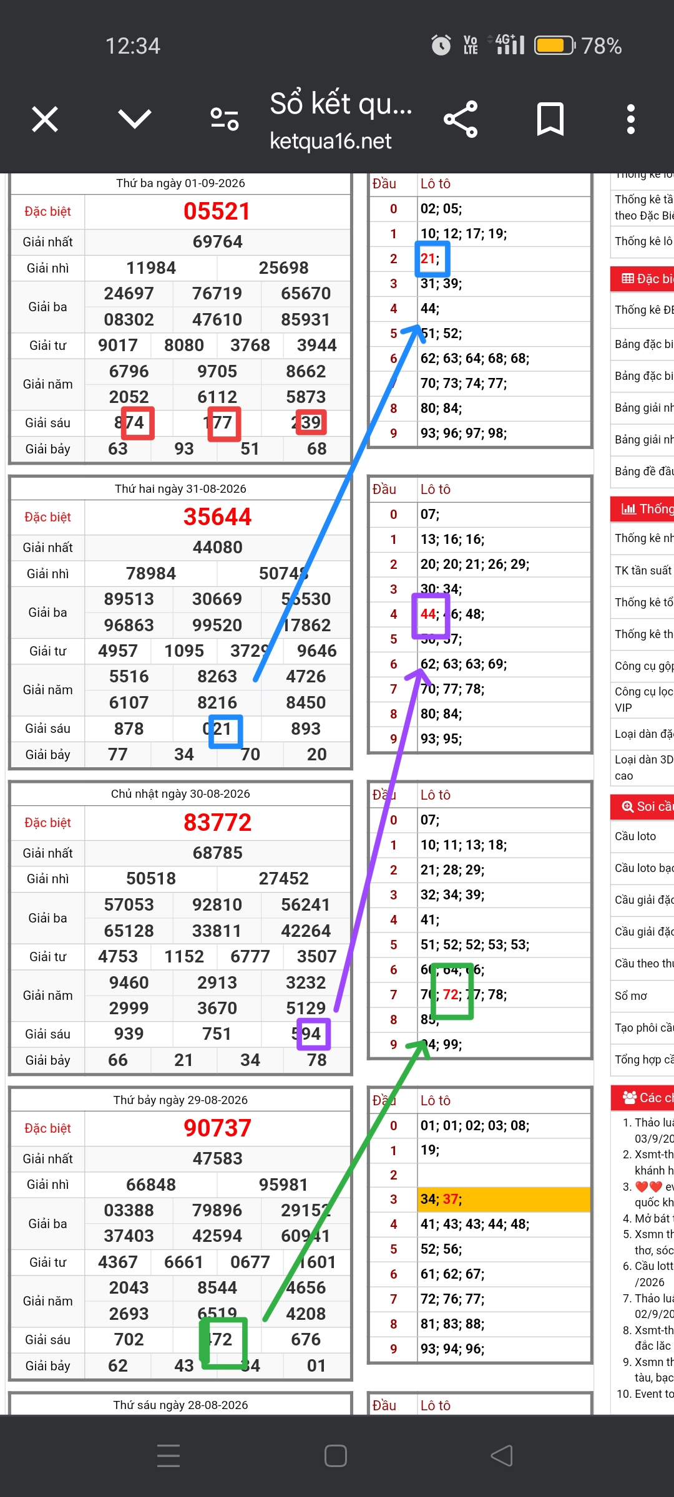674x1497 pixels.
Task: Select Giải nhì number 27452
Action: pyautogui.click(x=283, y=879)
